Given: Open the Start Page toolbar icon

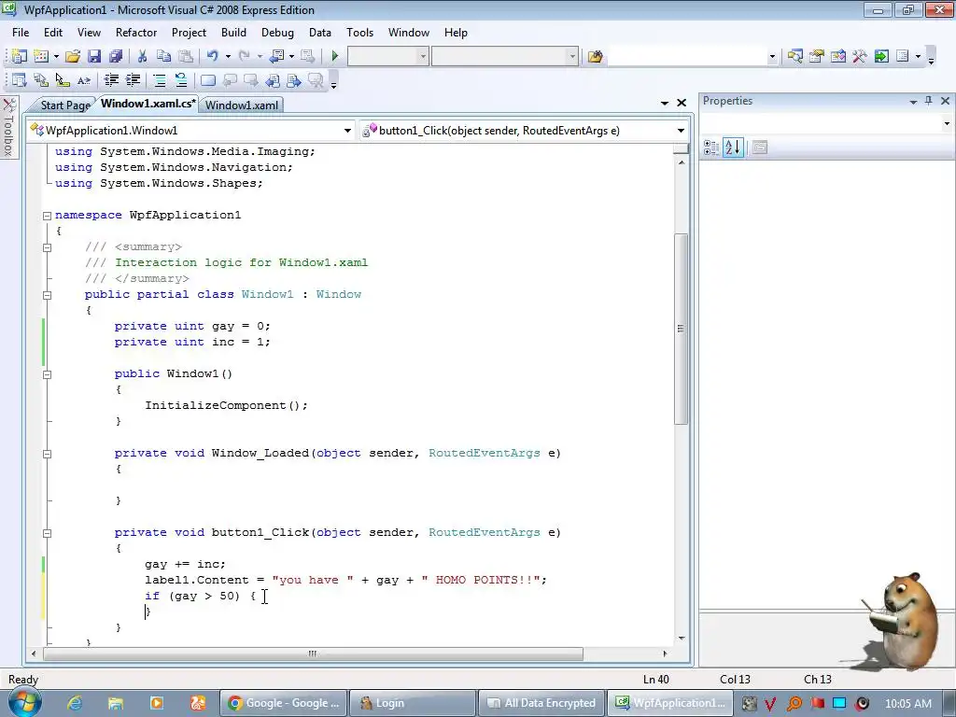Looking at the screenshot, I should coord(881,56).
